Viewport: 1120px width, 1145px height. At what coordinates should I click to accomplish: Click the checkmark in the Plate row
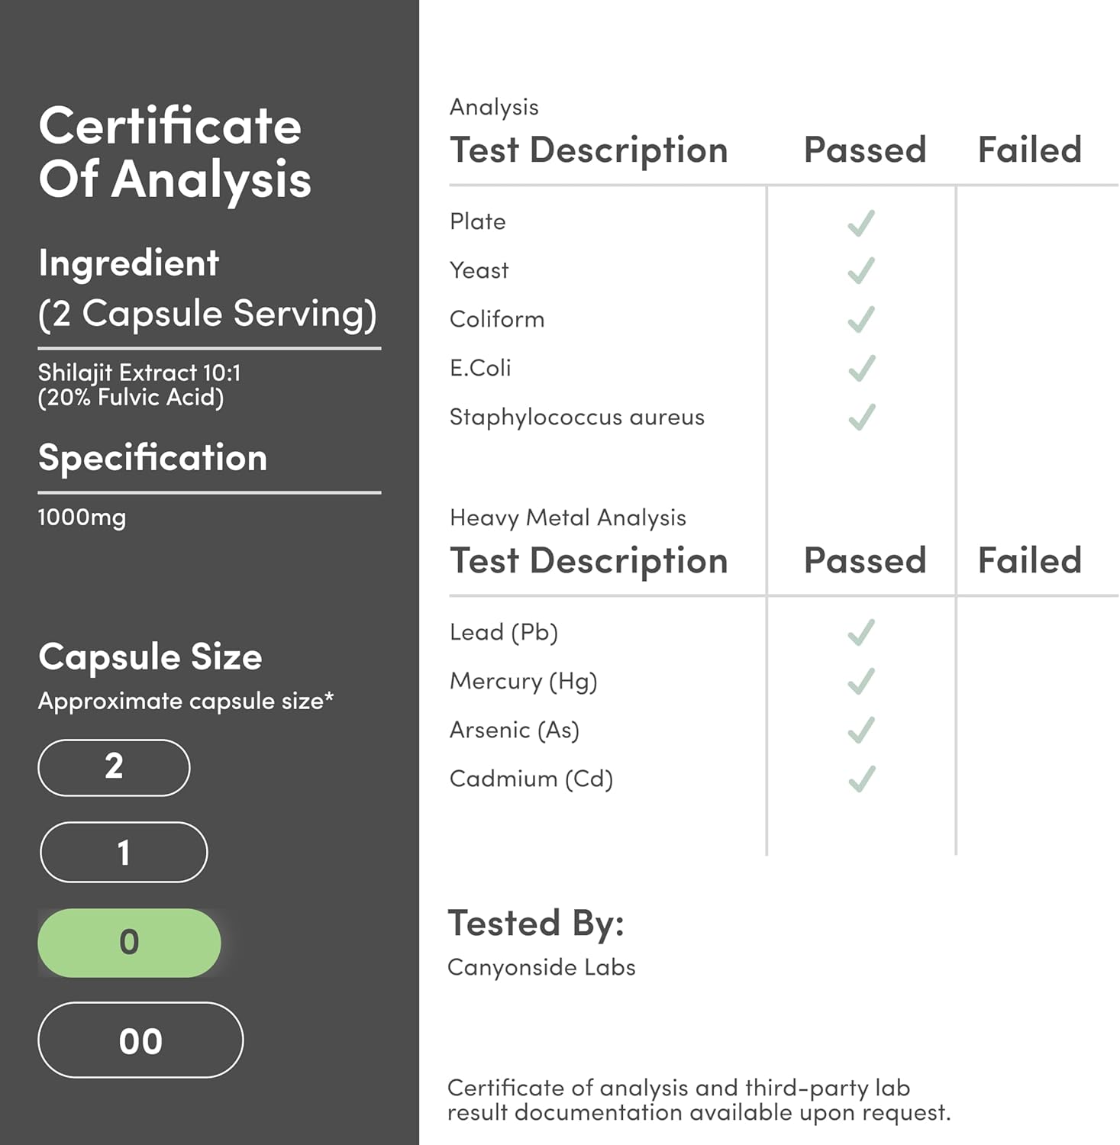click(x=861, y=223)
